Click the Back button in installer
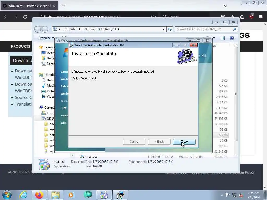 159,142
